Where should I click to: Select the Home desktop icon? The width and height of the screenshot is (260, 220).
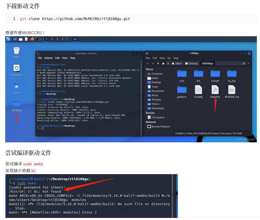16,88
